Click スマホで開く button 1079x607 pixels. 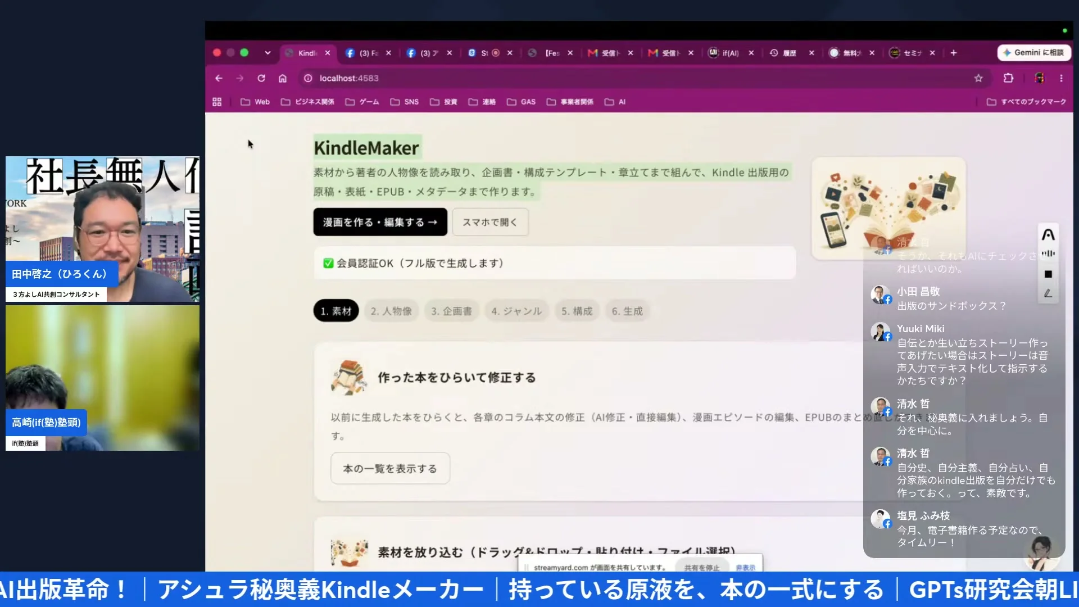coord(490,222)
